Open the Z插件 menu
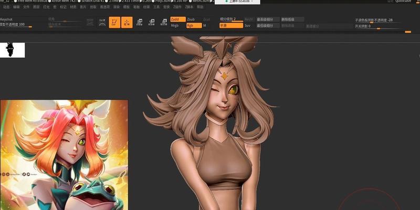Screen dimensions: 420x210 click(177, 7)
